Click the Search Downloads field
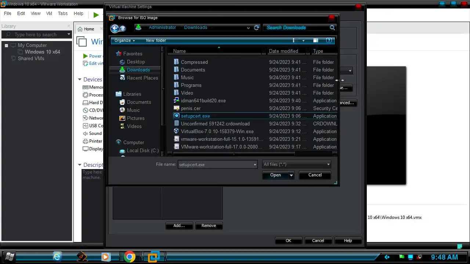Screen dimensions: 470x264 [x=296, y=27]
